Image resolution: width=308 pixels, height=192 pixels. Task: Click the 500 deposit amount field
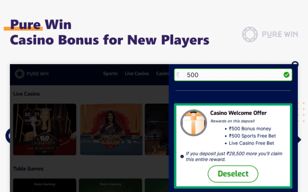(233, 75)
